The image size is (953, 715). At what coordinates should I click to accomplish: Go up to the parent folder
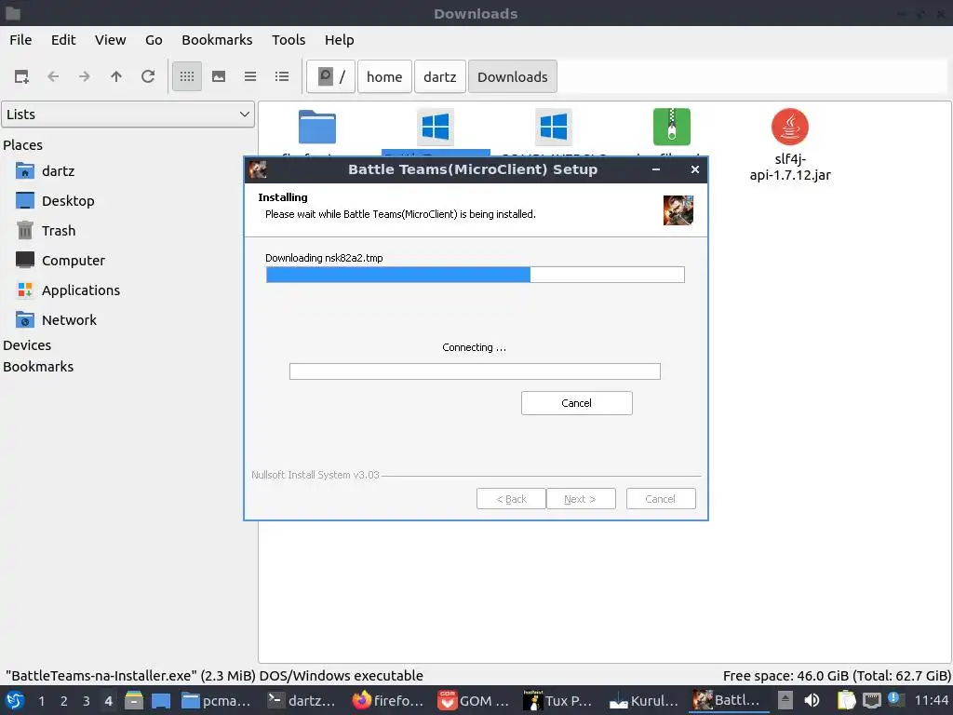tap(116, 76)
